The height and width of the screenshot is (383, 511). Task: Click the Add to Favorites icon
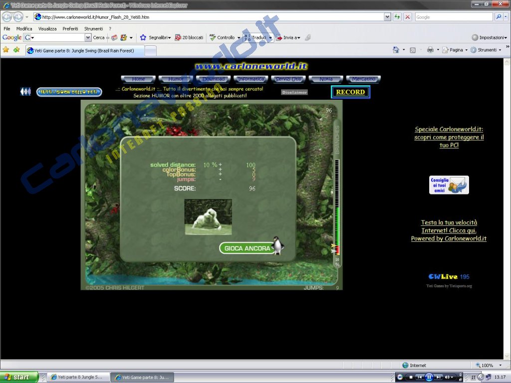16,50
